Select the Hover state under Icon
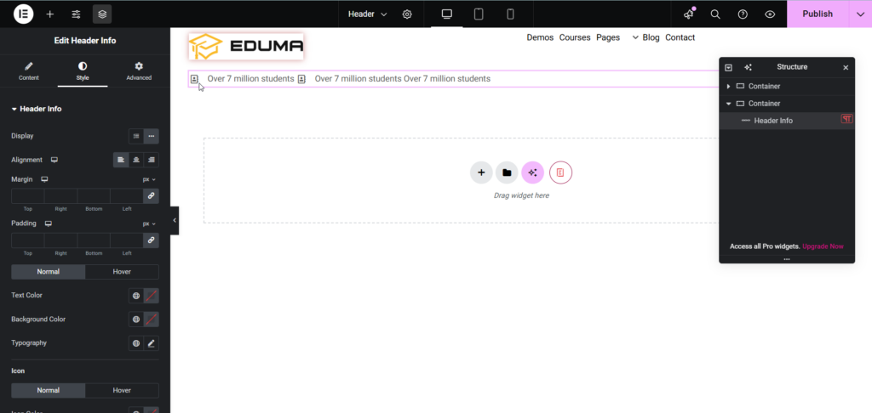This screenshot has width=872, height=413. coord(122,390)
